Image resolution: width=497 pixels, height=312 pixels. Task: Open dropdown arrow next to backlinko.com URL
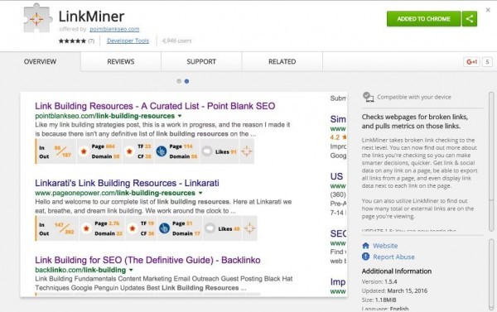(131, 270)
